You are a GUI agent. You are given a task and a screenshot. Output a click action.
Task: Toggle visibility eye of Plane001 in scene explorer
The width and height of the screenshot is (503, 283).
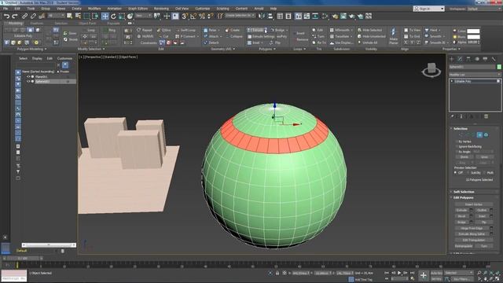tap(28, 77)
